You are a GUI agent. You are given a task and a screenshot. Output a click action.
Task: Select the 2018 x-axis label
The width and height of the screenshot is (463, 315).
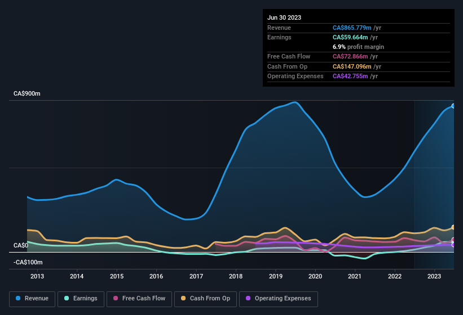pos(236,276)
